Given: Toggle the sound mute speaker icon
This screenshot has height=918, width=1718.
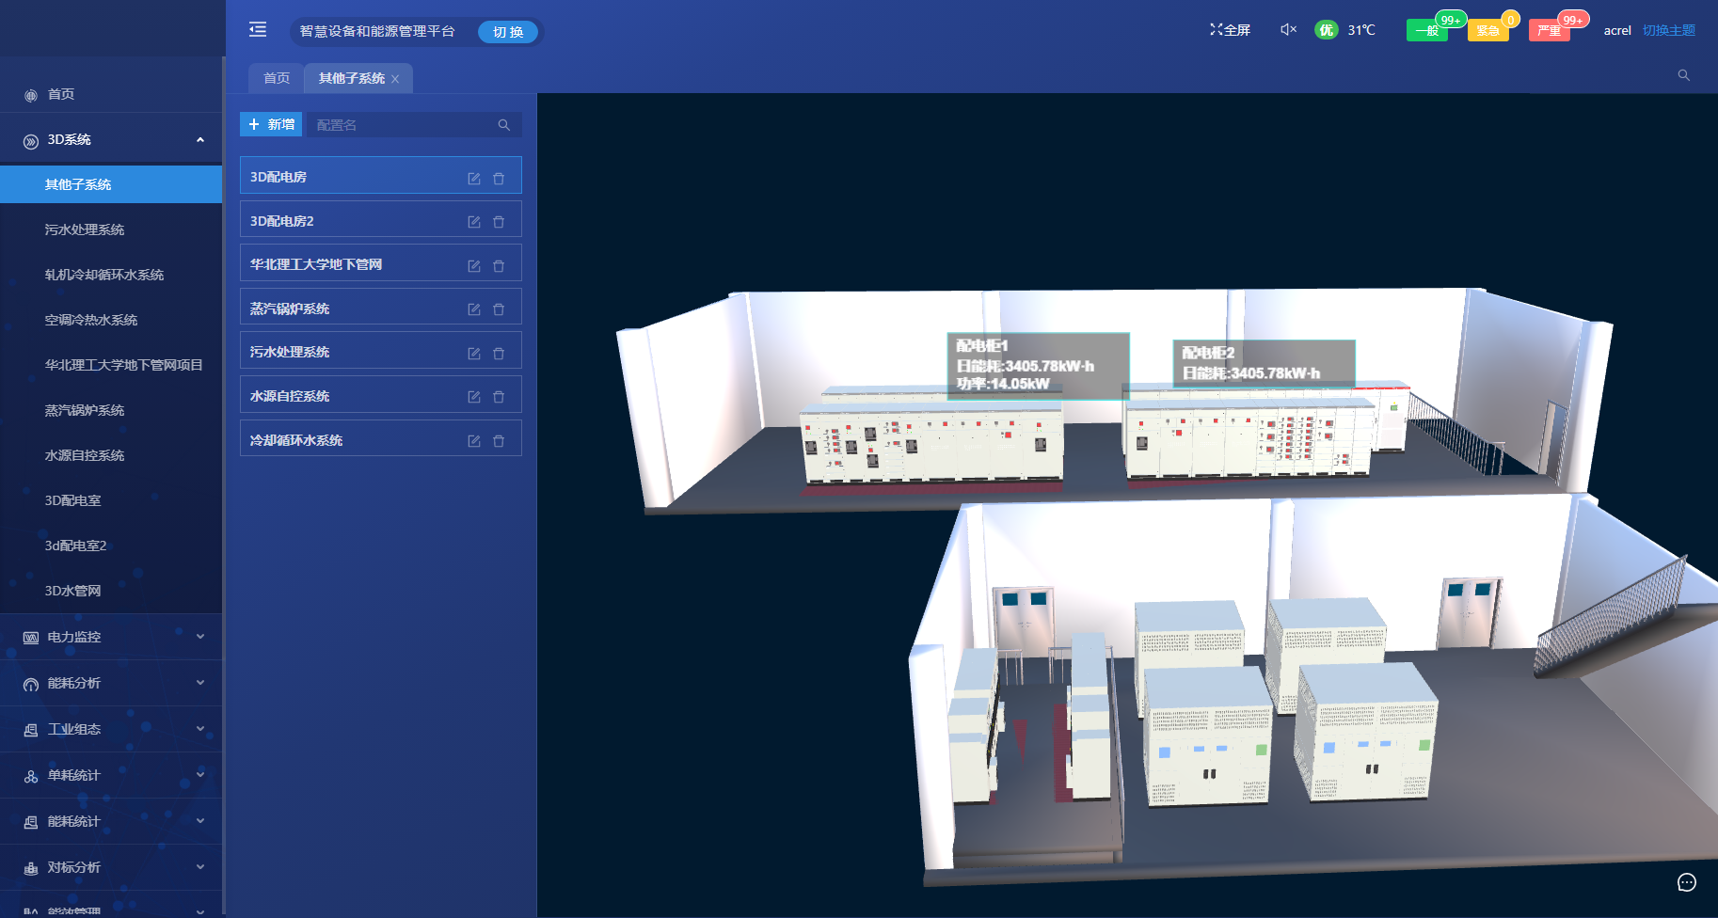Looking at the screenshot, I should pyautogui.click(x=1288, y=30).
